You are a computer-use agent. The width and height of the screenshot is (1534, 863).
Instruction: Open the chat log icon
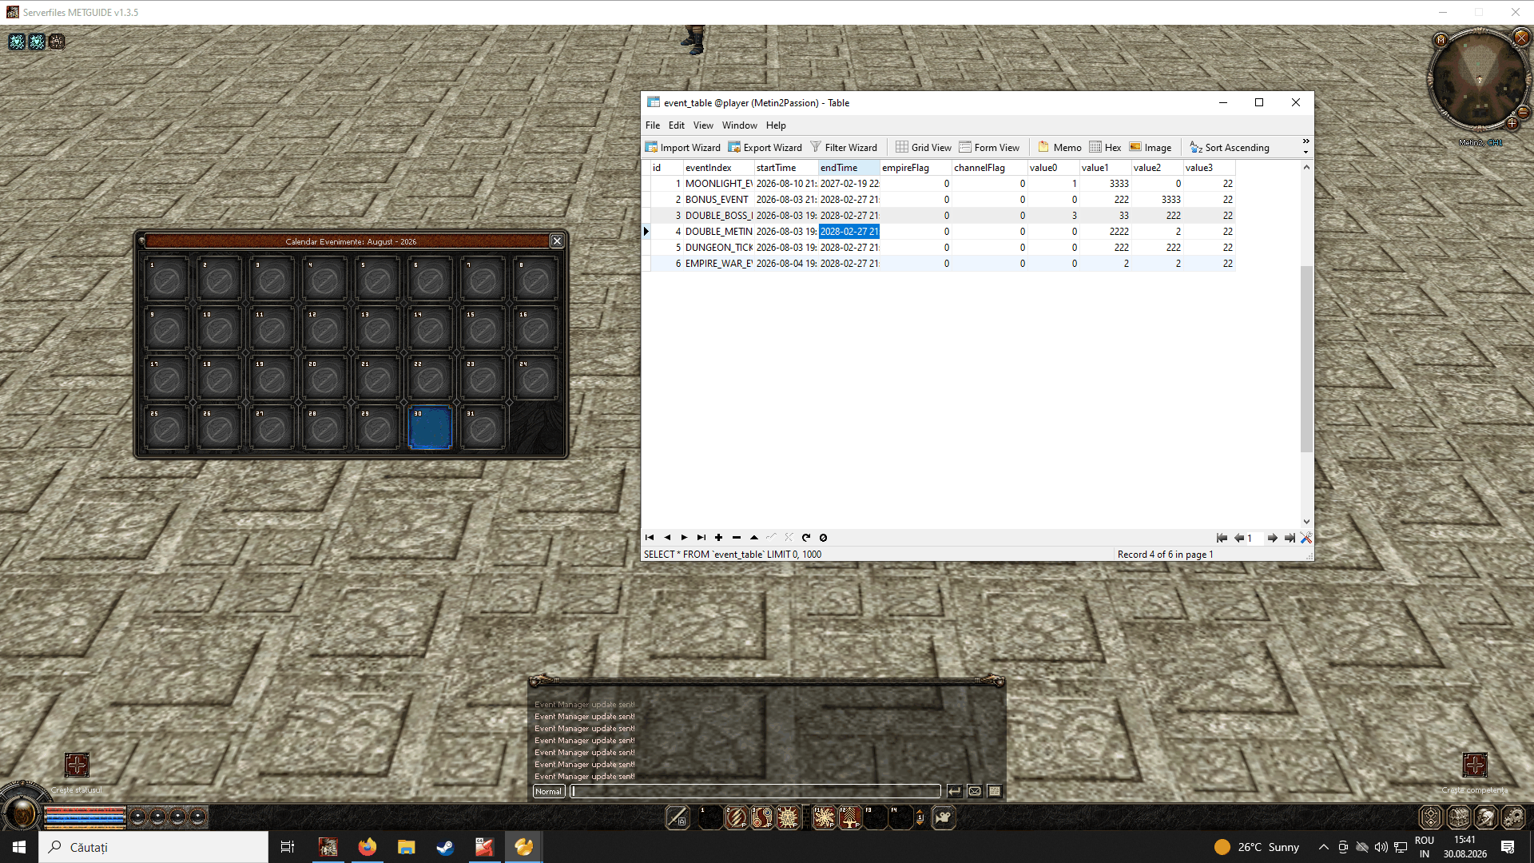click(995, 791)
